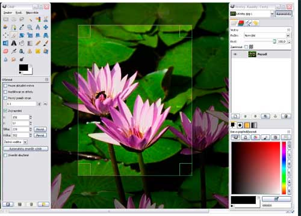Duplicate the Pozadí layer
The height and width of the screenshot is (216, 301).
pyautogui.click(x=265, y=116)
